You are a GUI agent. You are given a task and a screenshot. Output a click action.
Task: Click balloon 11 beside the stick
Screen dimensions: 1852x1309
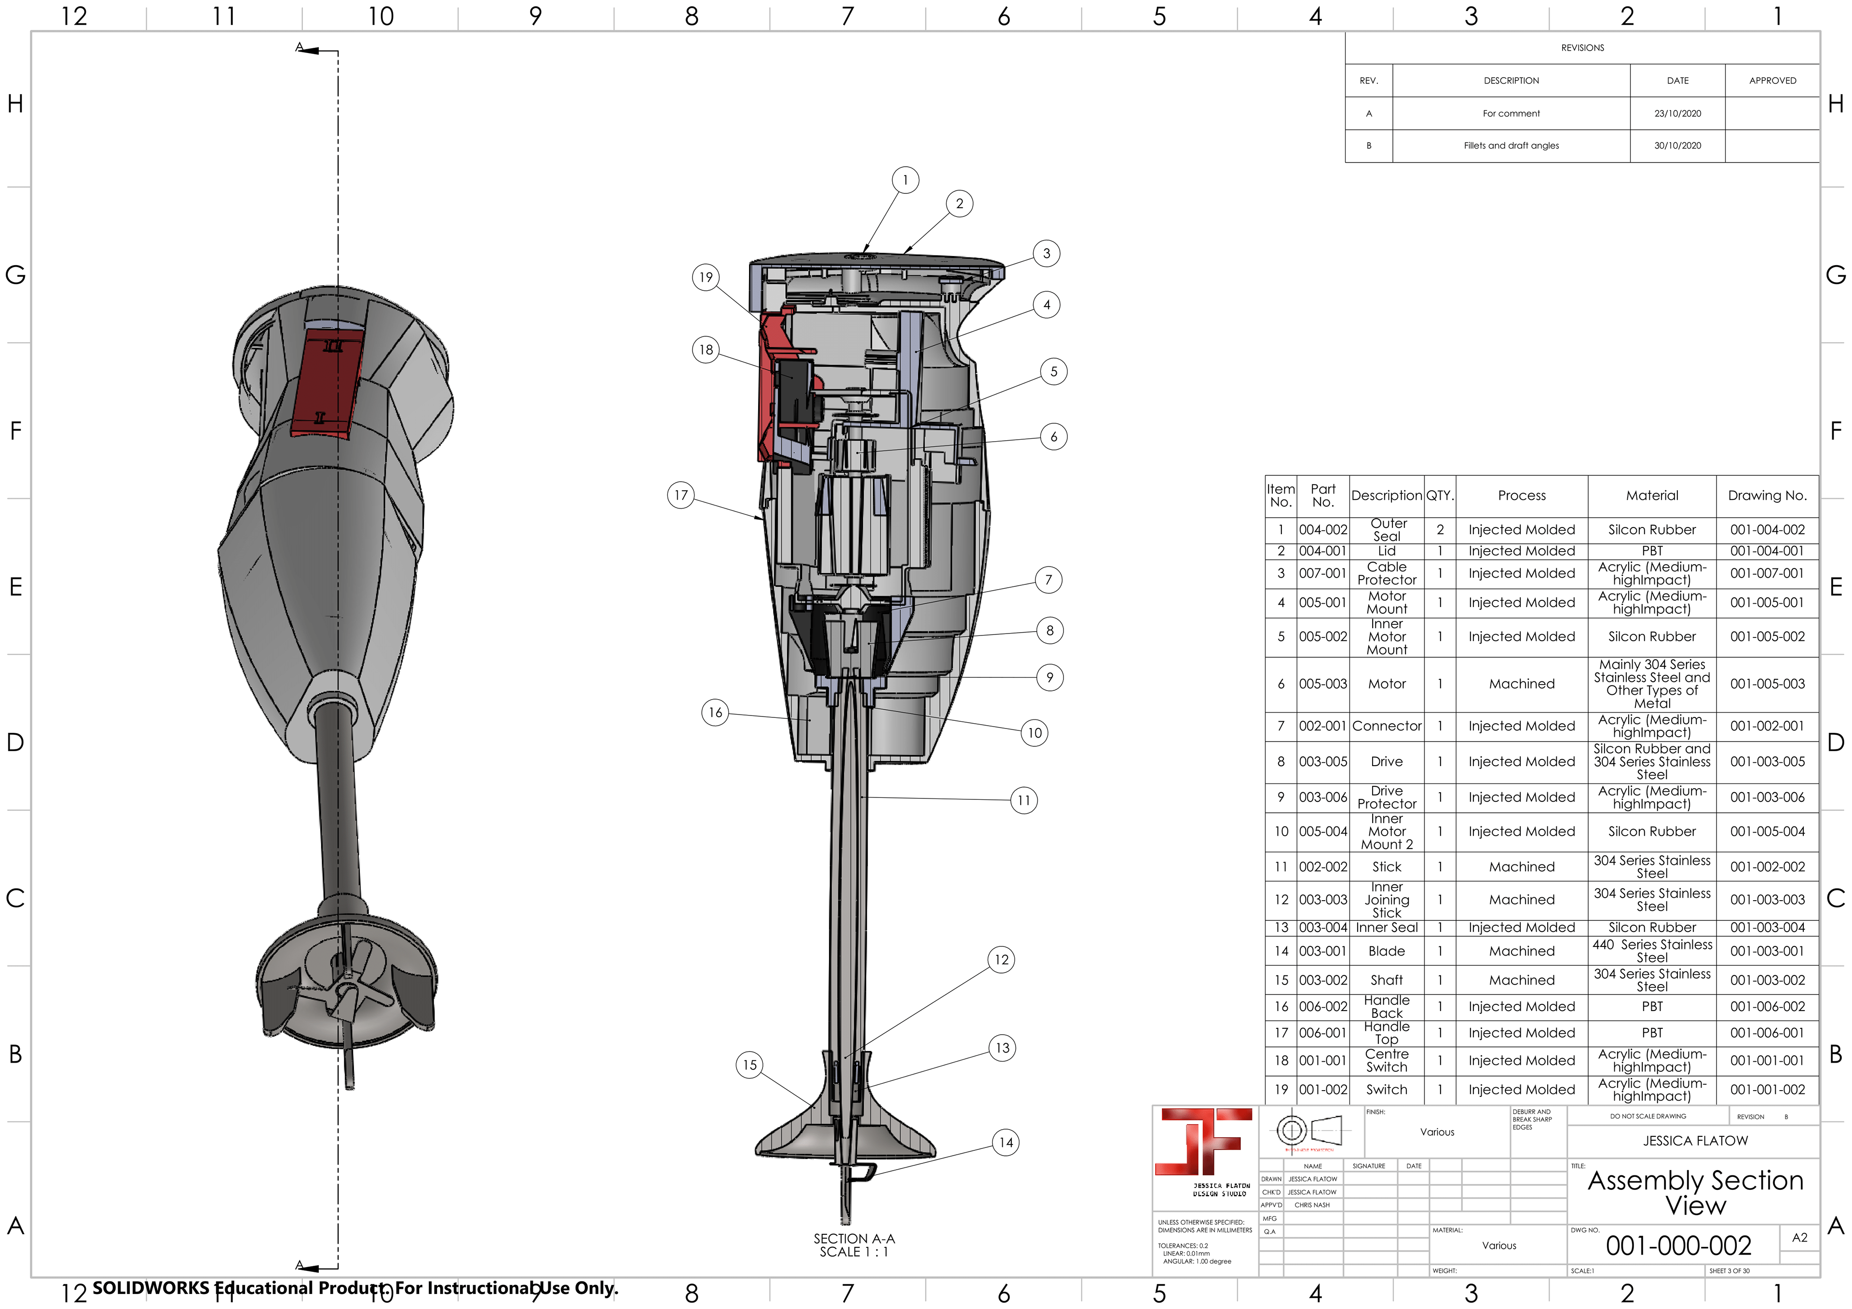pos(1023,800)
